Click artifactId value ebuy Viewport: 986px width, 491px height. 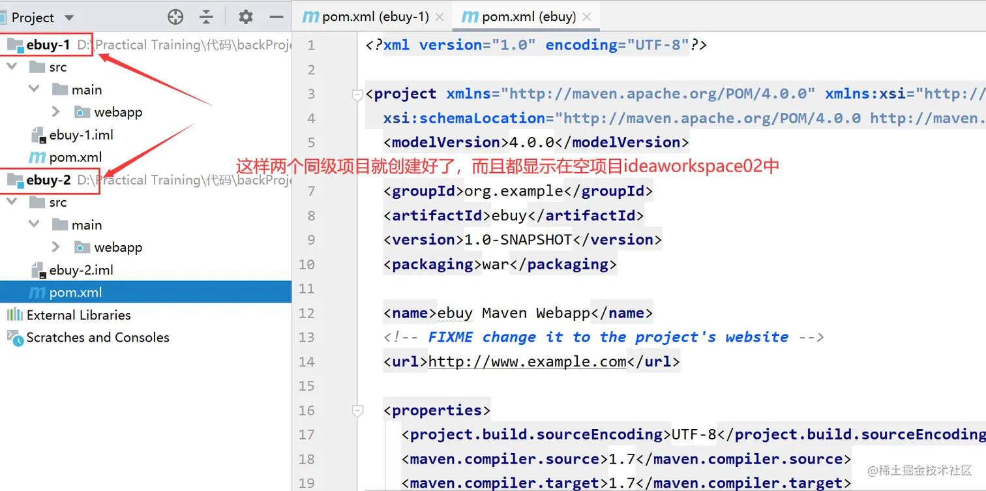tap(509, 215)
